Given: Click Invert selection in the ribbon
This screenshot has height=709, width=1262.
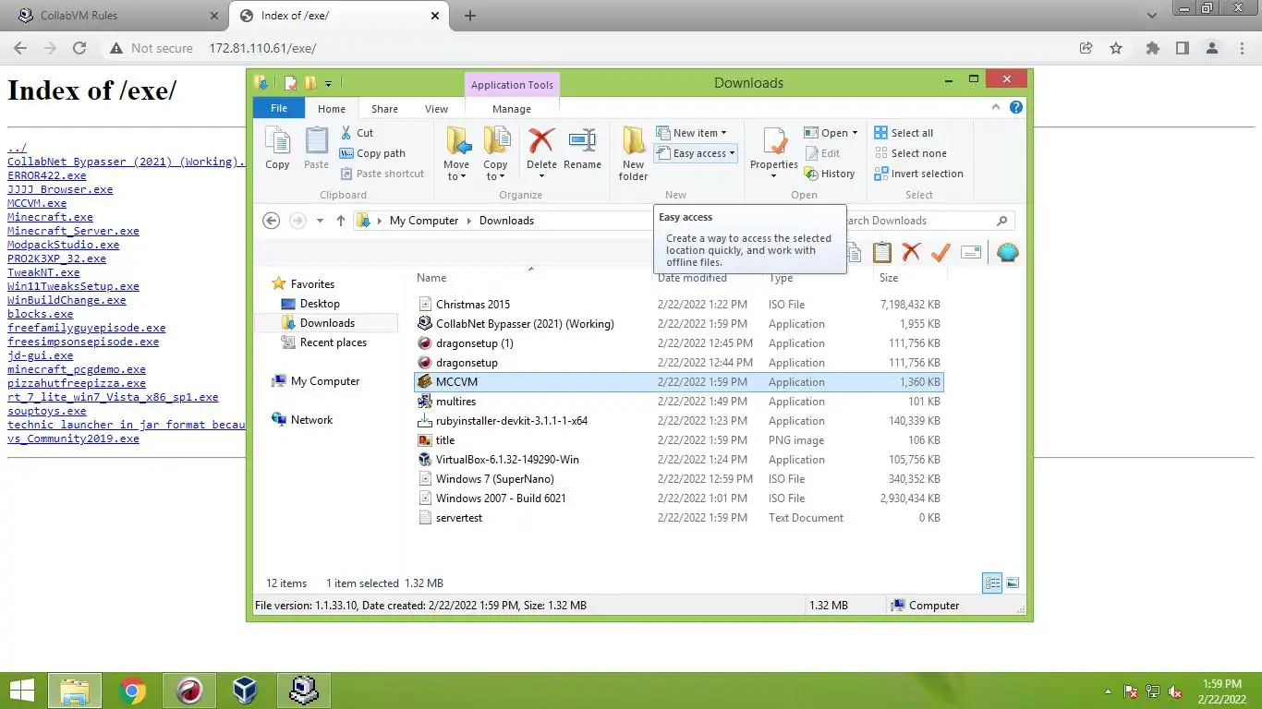Looking at the screenshot, I should 918,174.
